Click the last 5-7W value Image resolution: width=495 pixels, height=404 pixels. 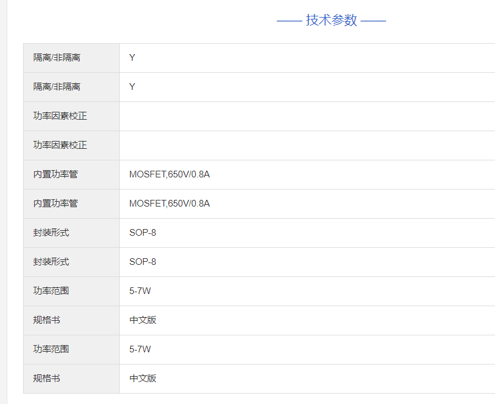[x=140, y=349]
